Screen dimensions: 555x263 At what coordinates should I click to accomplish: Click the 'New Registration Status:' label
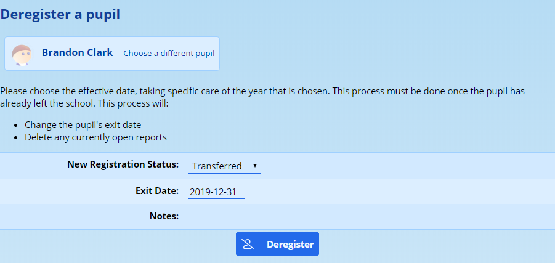coord(123,165)
